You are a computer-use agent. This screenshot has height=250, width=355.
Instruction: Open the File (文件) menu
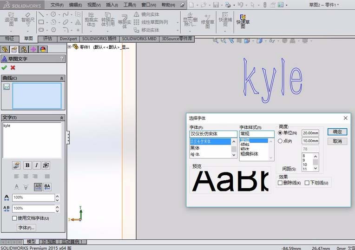57,5
